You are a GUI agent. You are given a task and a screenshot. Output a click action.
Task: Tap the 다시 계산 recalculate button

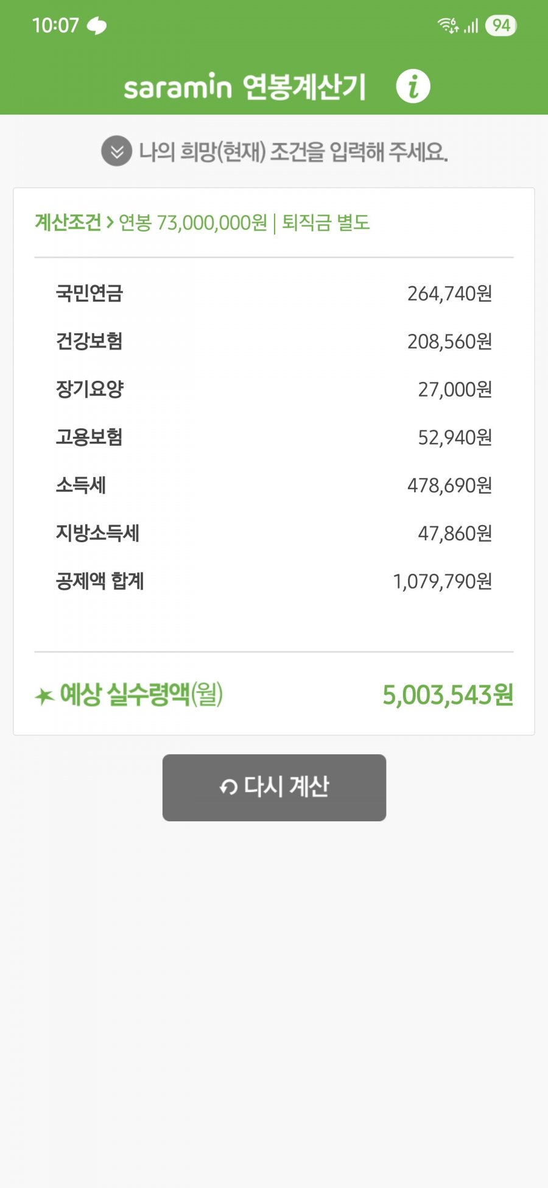pos(274,787)
